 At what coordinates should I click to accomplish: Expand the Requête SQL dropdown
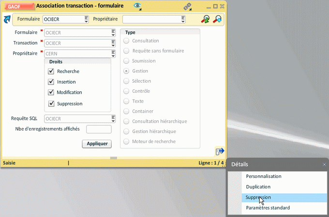[x=113, y=118]
